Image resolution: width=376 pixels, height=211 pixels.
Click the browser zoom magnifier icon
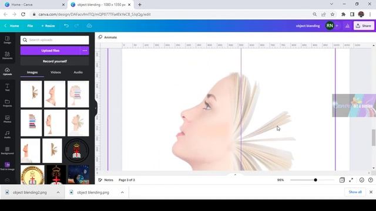[315, 14]
